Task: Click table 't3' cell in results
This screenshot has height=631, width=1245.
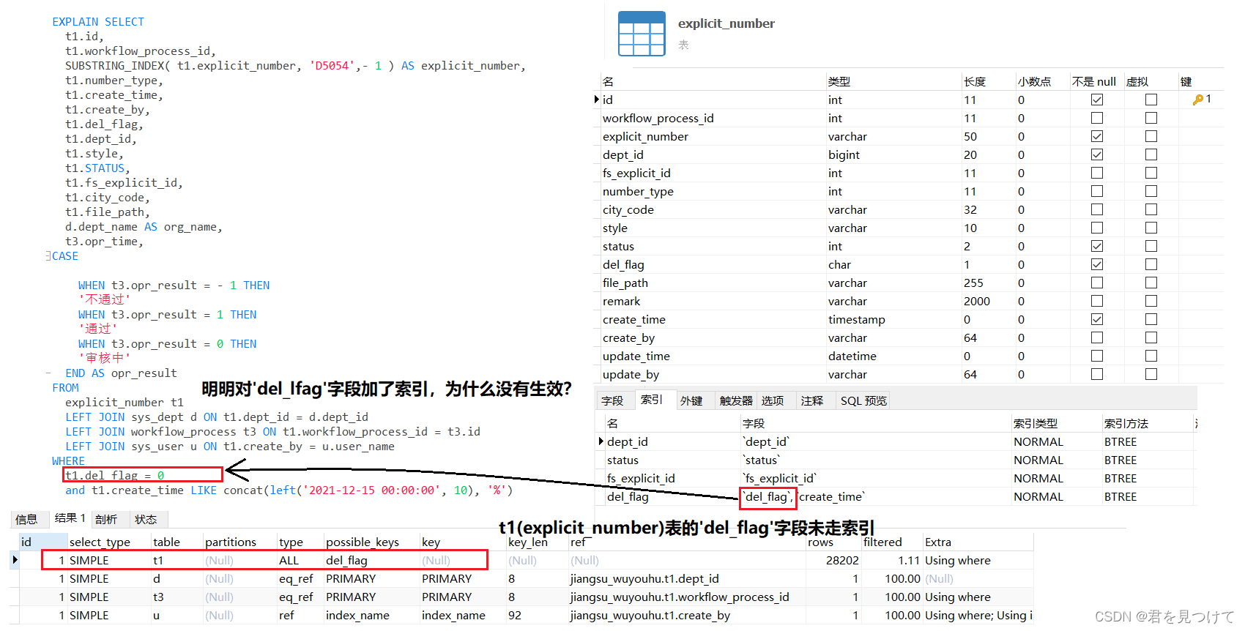Action: [158, 597]
